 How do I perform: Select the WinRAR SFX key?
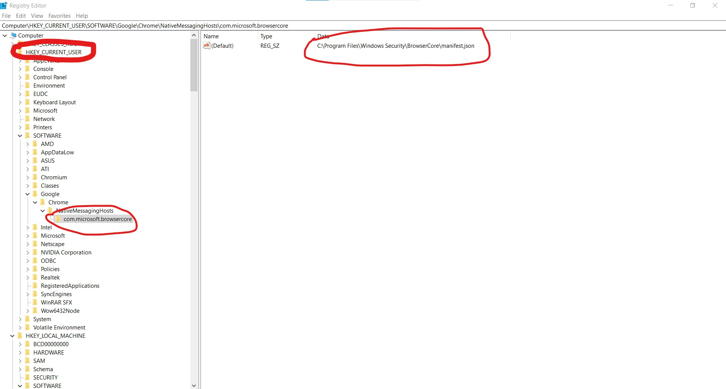(x=56, y=303)
